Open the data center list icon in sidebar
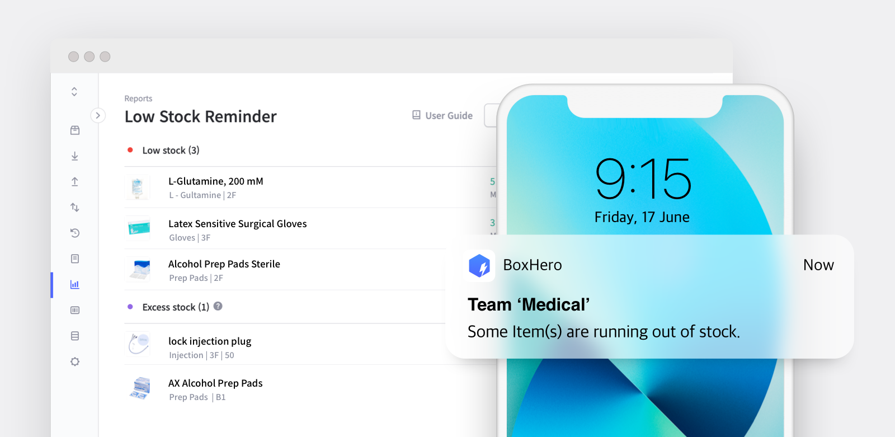This screenshot has width=895, height=437. 75,336
